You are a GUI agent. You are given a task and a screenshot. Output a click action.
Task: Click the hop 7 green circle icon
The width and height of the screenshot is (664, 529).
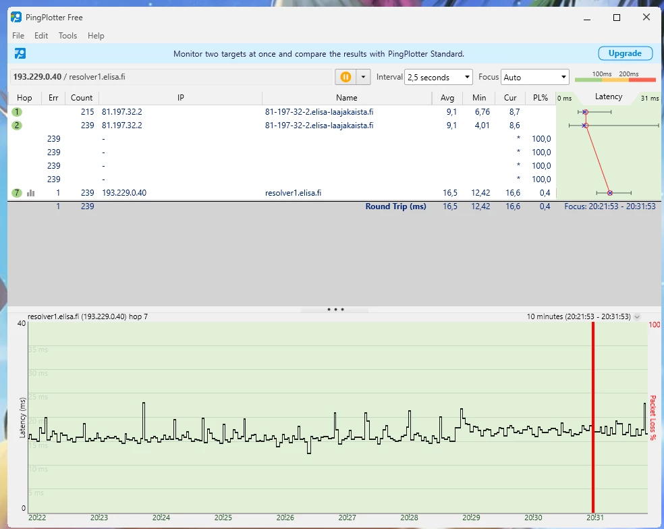pos(17,193)
